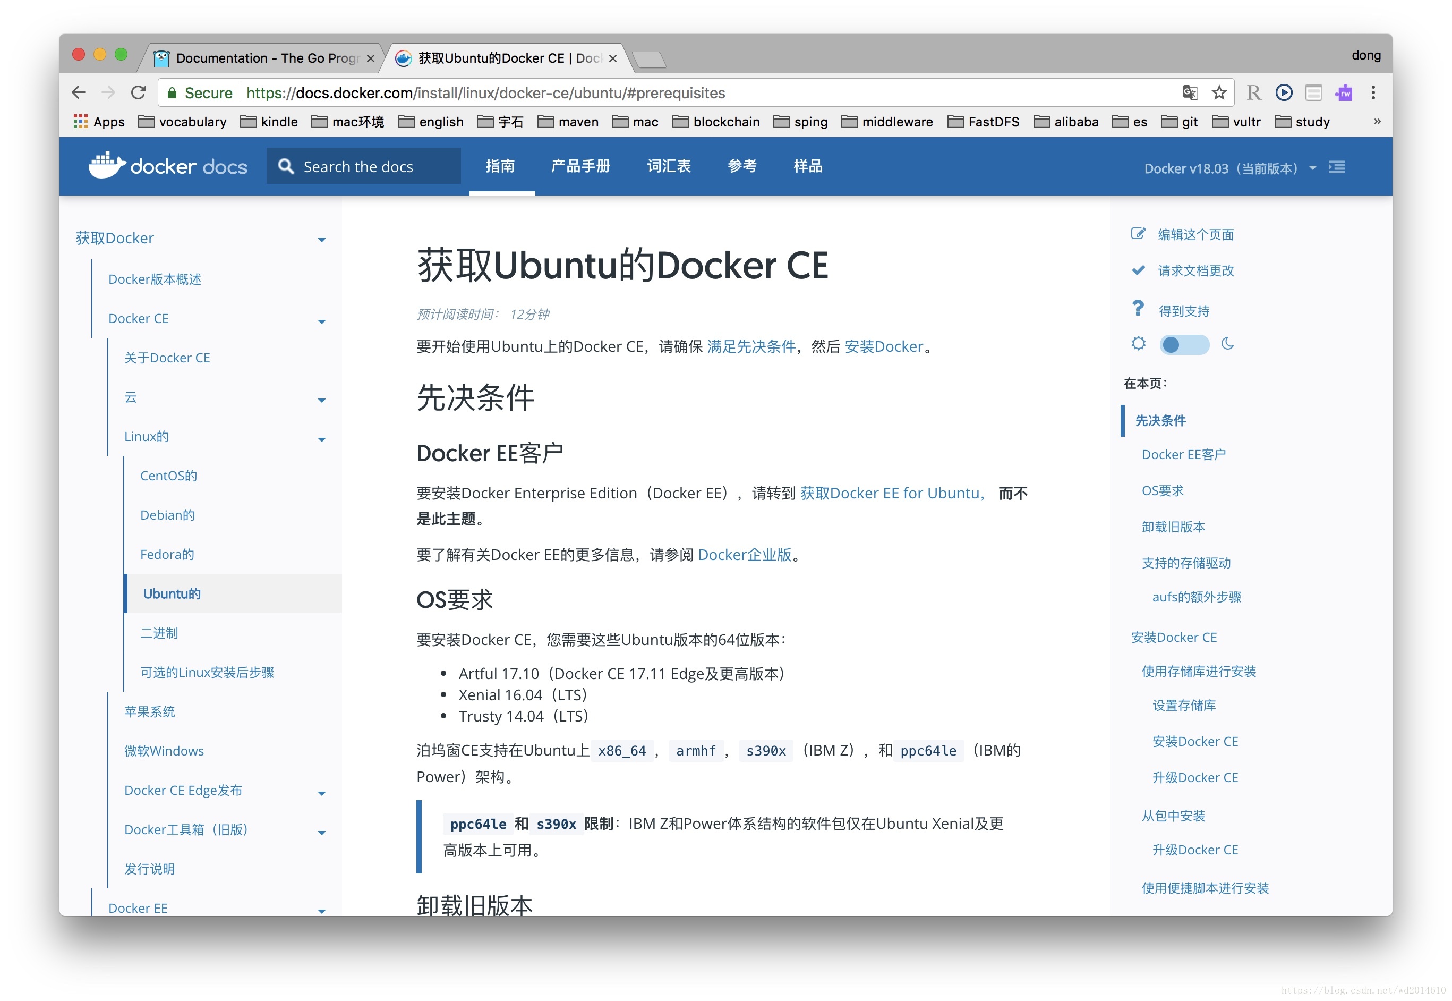Expand the 云 sidebar section arrow

click(322, 400)
